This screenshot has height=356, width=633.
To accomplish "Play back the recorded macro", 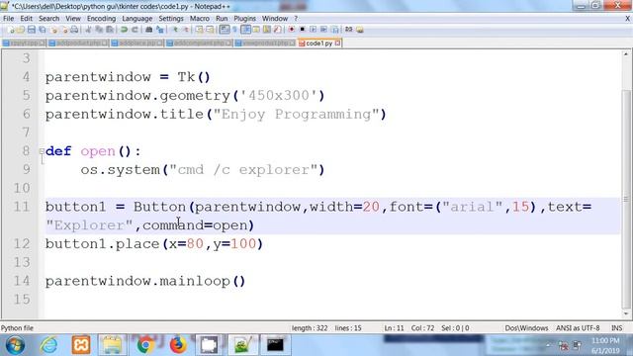I will click(x=314, y=30).
